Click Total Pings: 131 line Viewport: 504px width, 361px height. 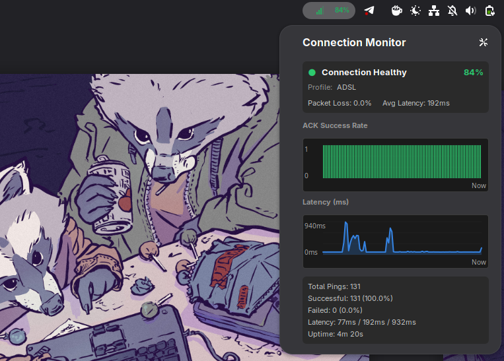click(x=334, y=286)
